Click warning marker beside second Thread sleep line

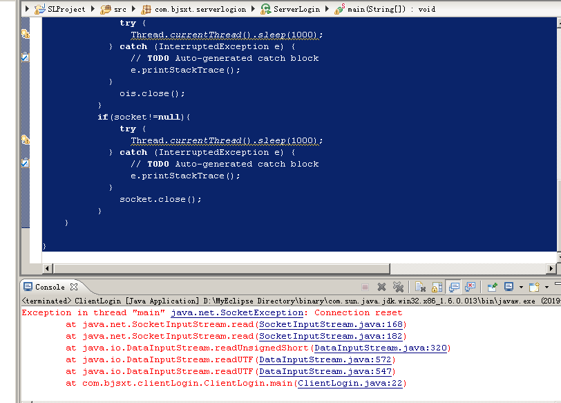[x=25, y=140]
